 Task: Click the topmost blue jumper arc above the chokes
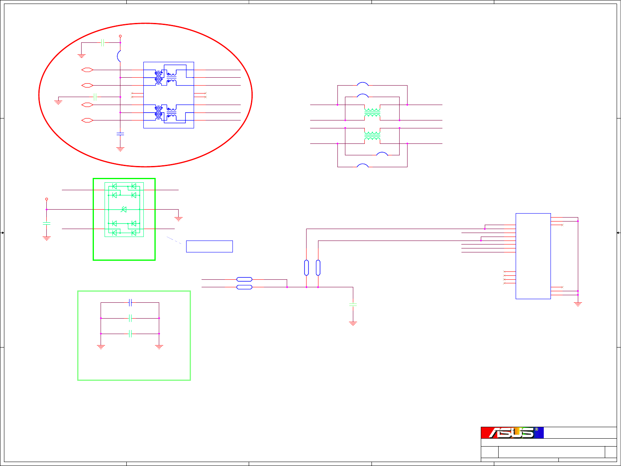coord(363,84)
